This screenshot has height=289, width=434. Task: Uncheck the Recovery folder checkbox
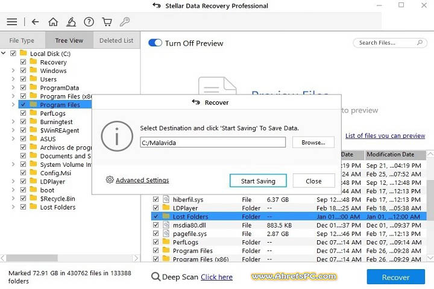point(24,62)
